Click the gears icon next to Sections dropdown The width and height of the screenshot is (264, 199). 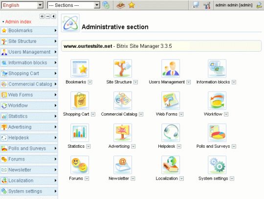point(106,5)
